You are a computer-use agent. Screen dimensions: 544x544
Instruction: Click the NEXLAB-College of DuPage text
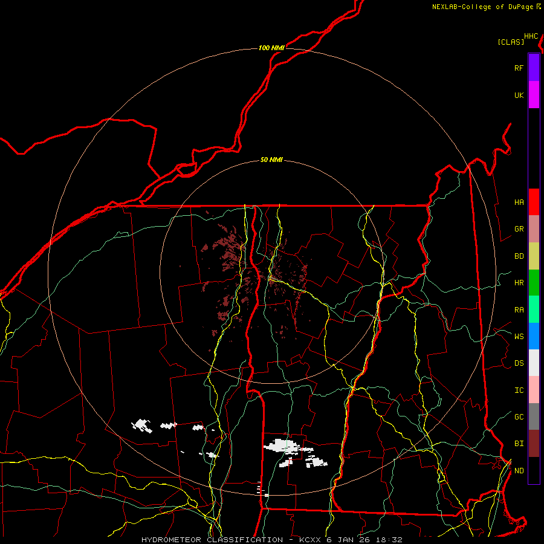click(x=482, y=7)
